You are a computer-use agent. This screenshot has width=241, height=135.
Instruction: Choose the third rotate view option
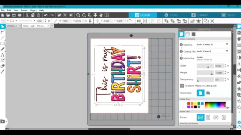(x=216, y=118)
